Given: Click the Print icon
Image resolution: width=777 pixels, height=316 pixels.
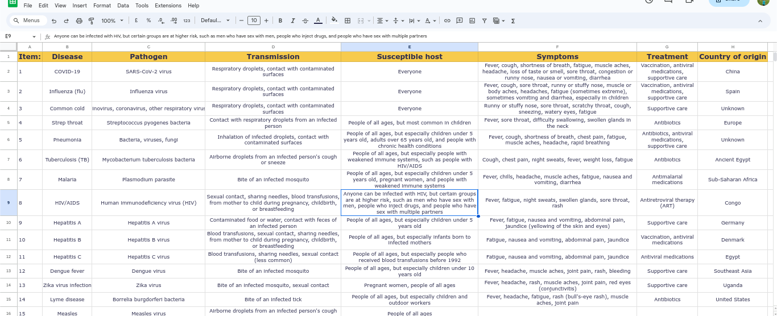Looking at the screenshot, I should coord(79,20).
